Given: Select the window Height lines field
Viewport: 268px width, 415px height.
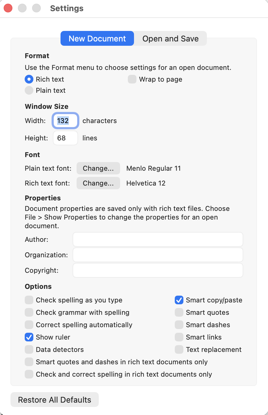Looking at the screenshot, I should point(65,138).
